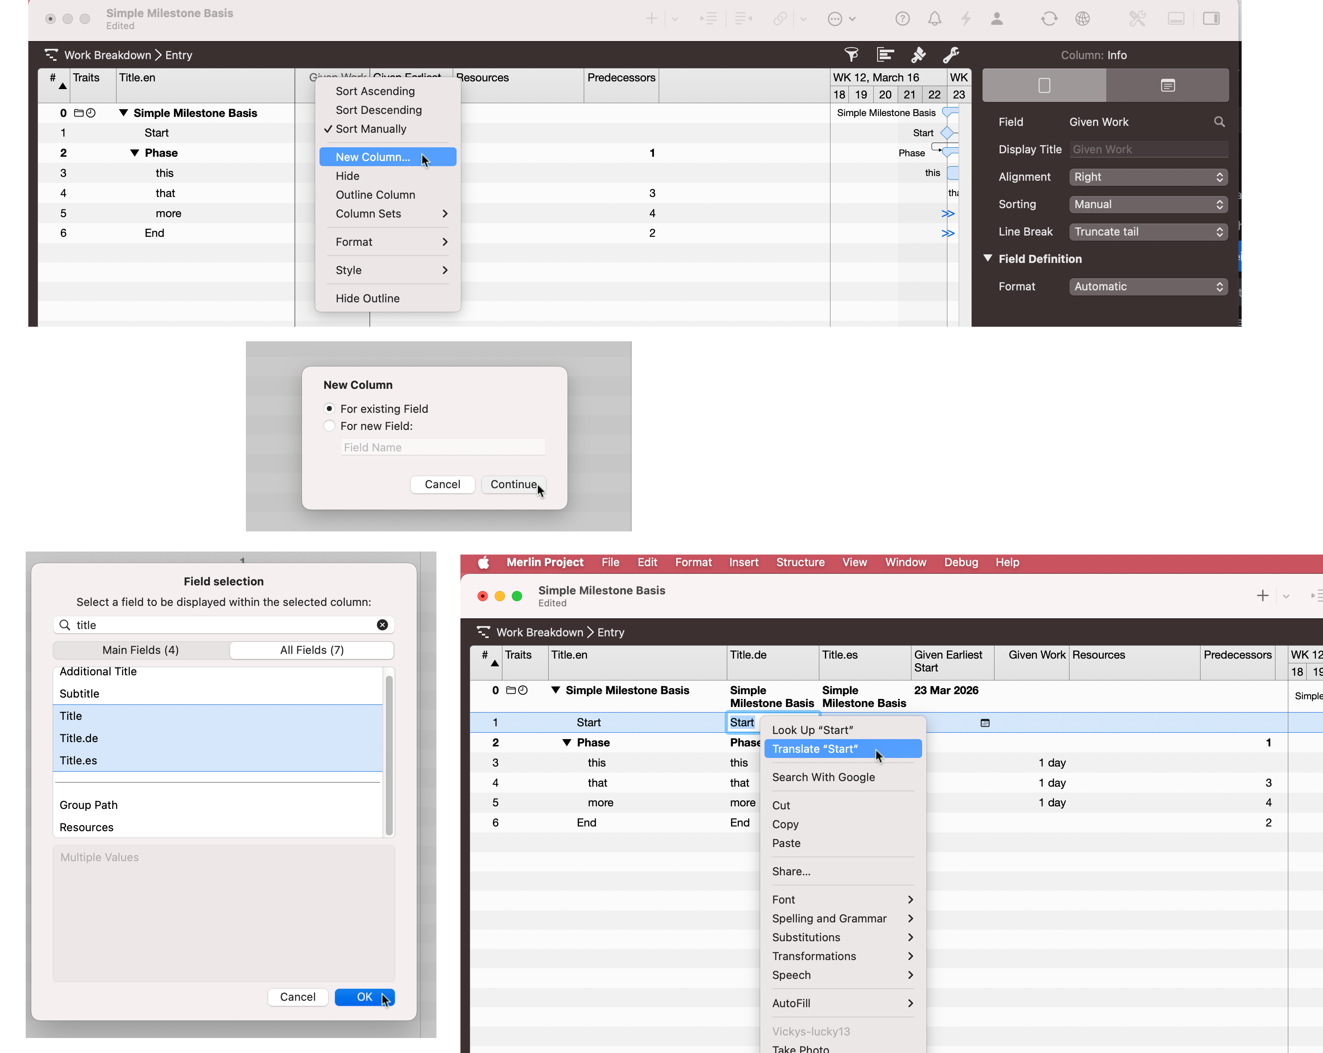Select 'Title.de' in the field list
This screenshot has height=1053, width=1323.
point(218,738)
